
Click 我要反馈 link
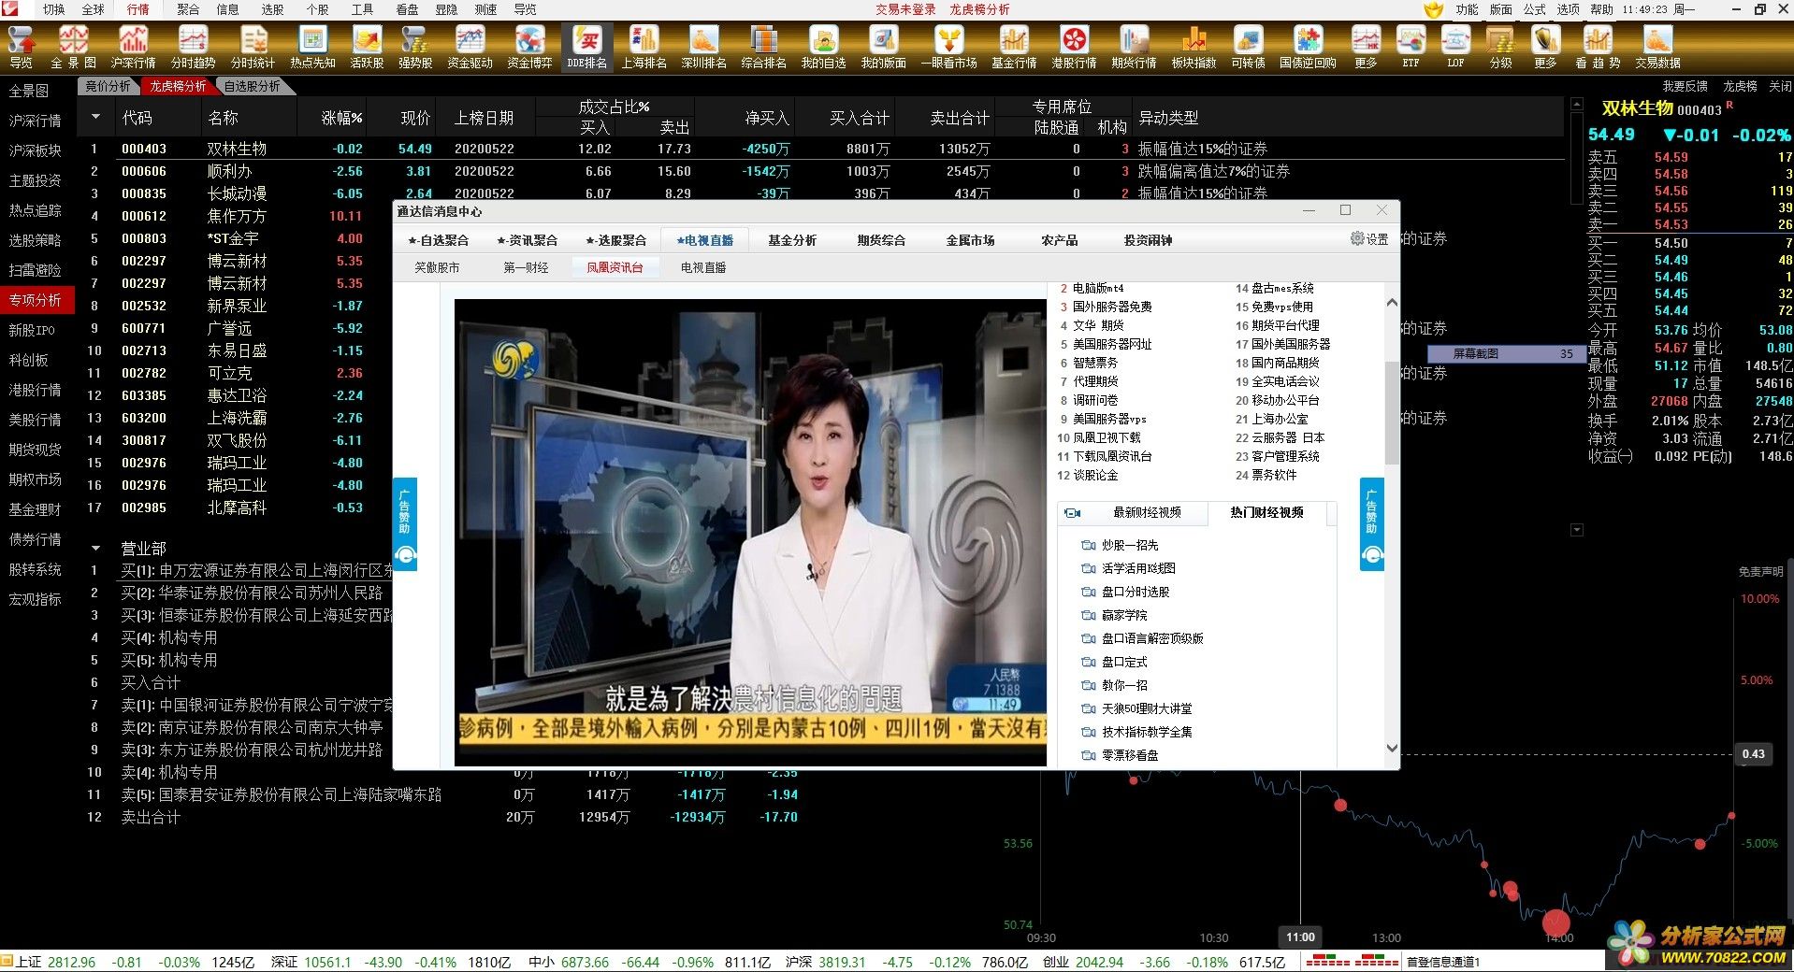pos(1685,86)
